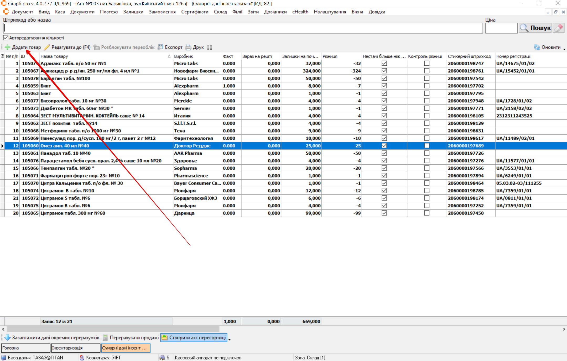The image size is (567, 361).
Task: Click the columns layout icon next to 'Друк'
Action: point(209,48)
